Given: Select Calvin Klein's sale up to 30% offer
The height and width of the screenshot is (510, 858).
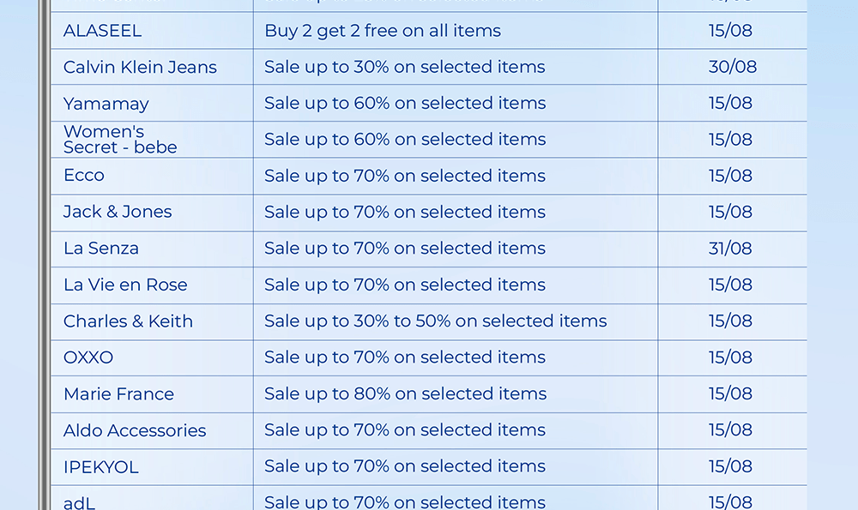Looking at the screenshot, I should pyautogui.click(x=404, y=68).
